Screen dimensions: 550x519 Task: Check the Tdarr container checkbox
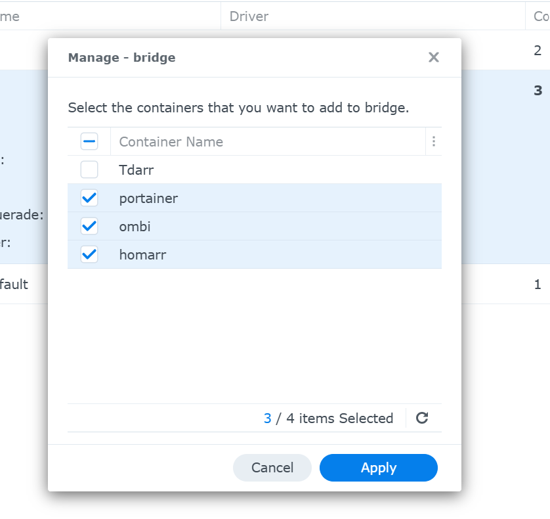(89, 169)
